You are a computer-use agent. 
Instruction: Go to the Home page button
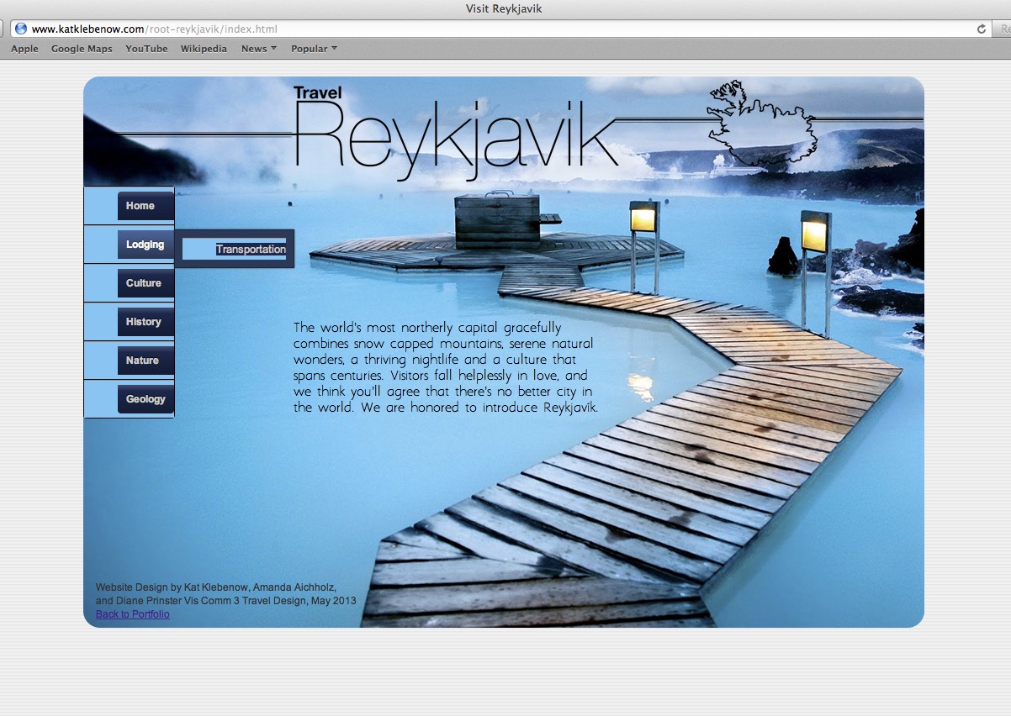(146, 206)
